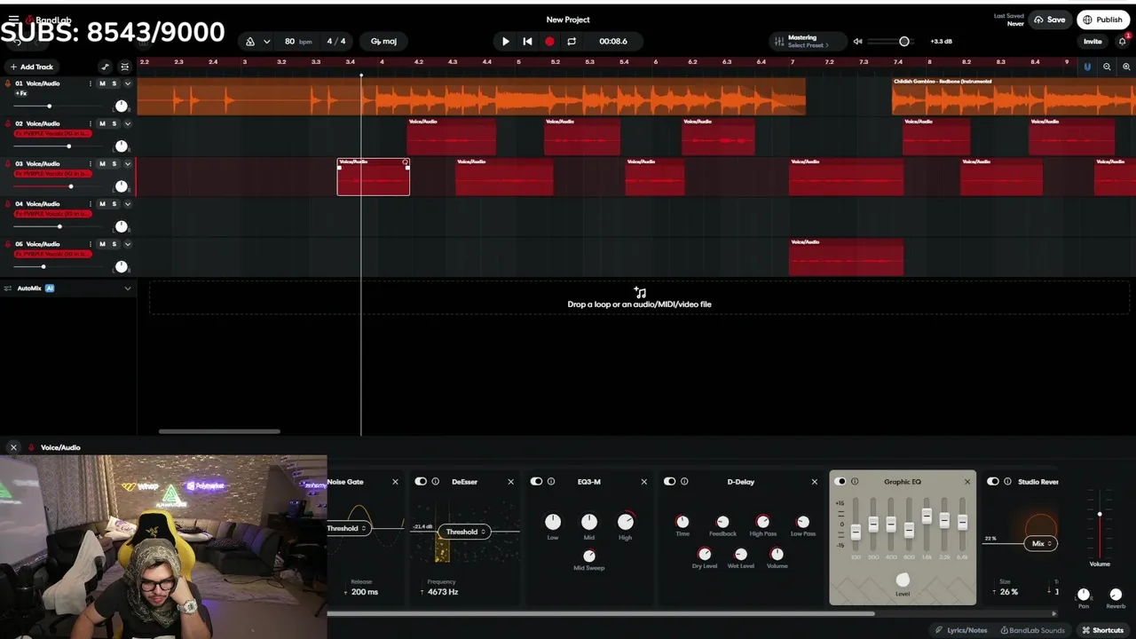Toggle the cycle loop mode
Viewport: 1136px width, 639px height.
[x=572, y=42]
